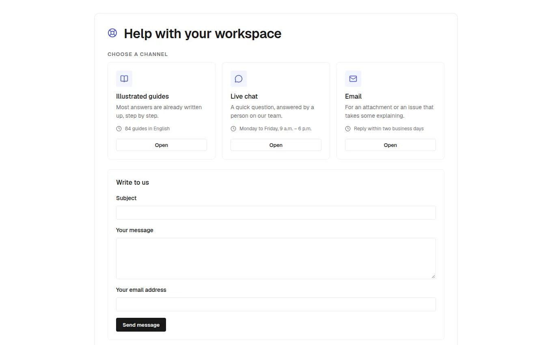Send the message with the Send message button
The width and height of the screenshot is (552, 345).
[141, 325]
